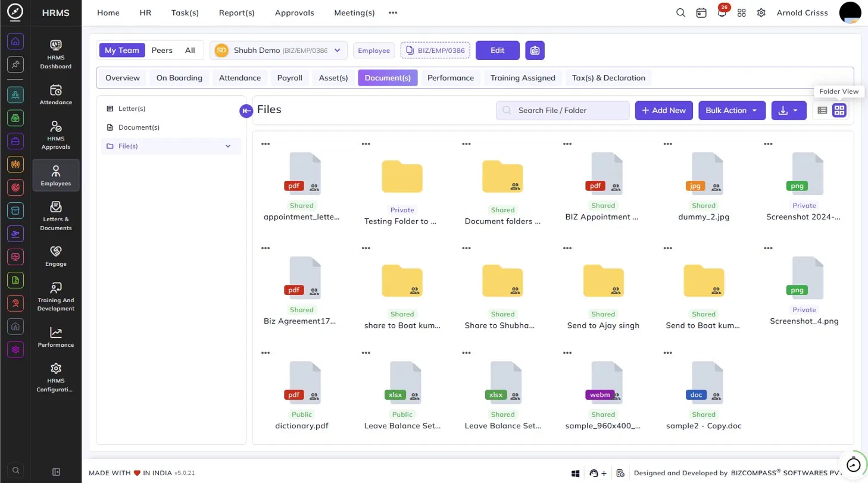The width and height of the screenshot is (868, 483).
Task: Click in Search File / Folder field
Action: 563,111
